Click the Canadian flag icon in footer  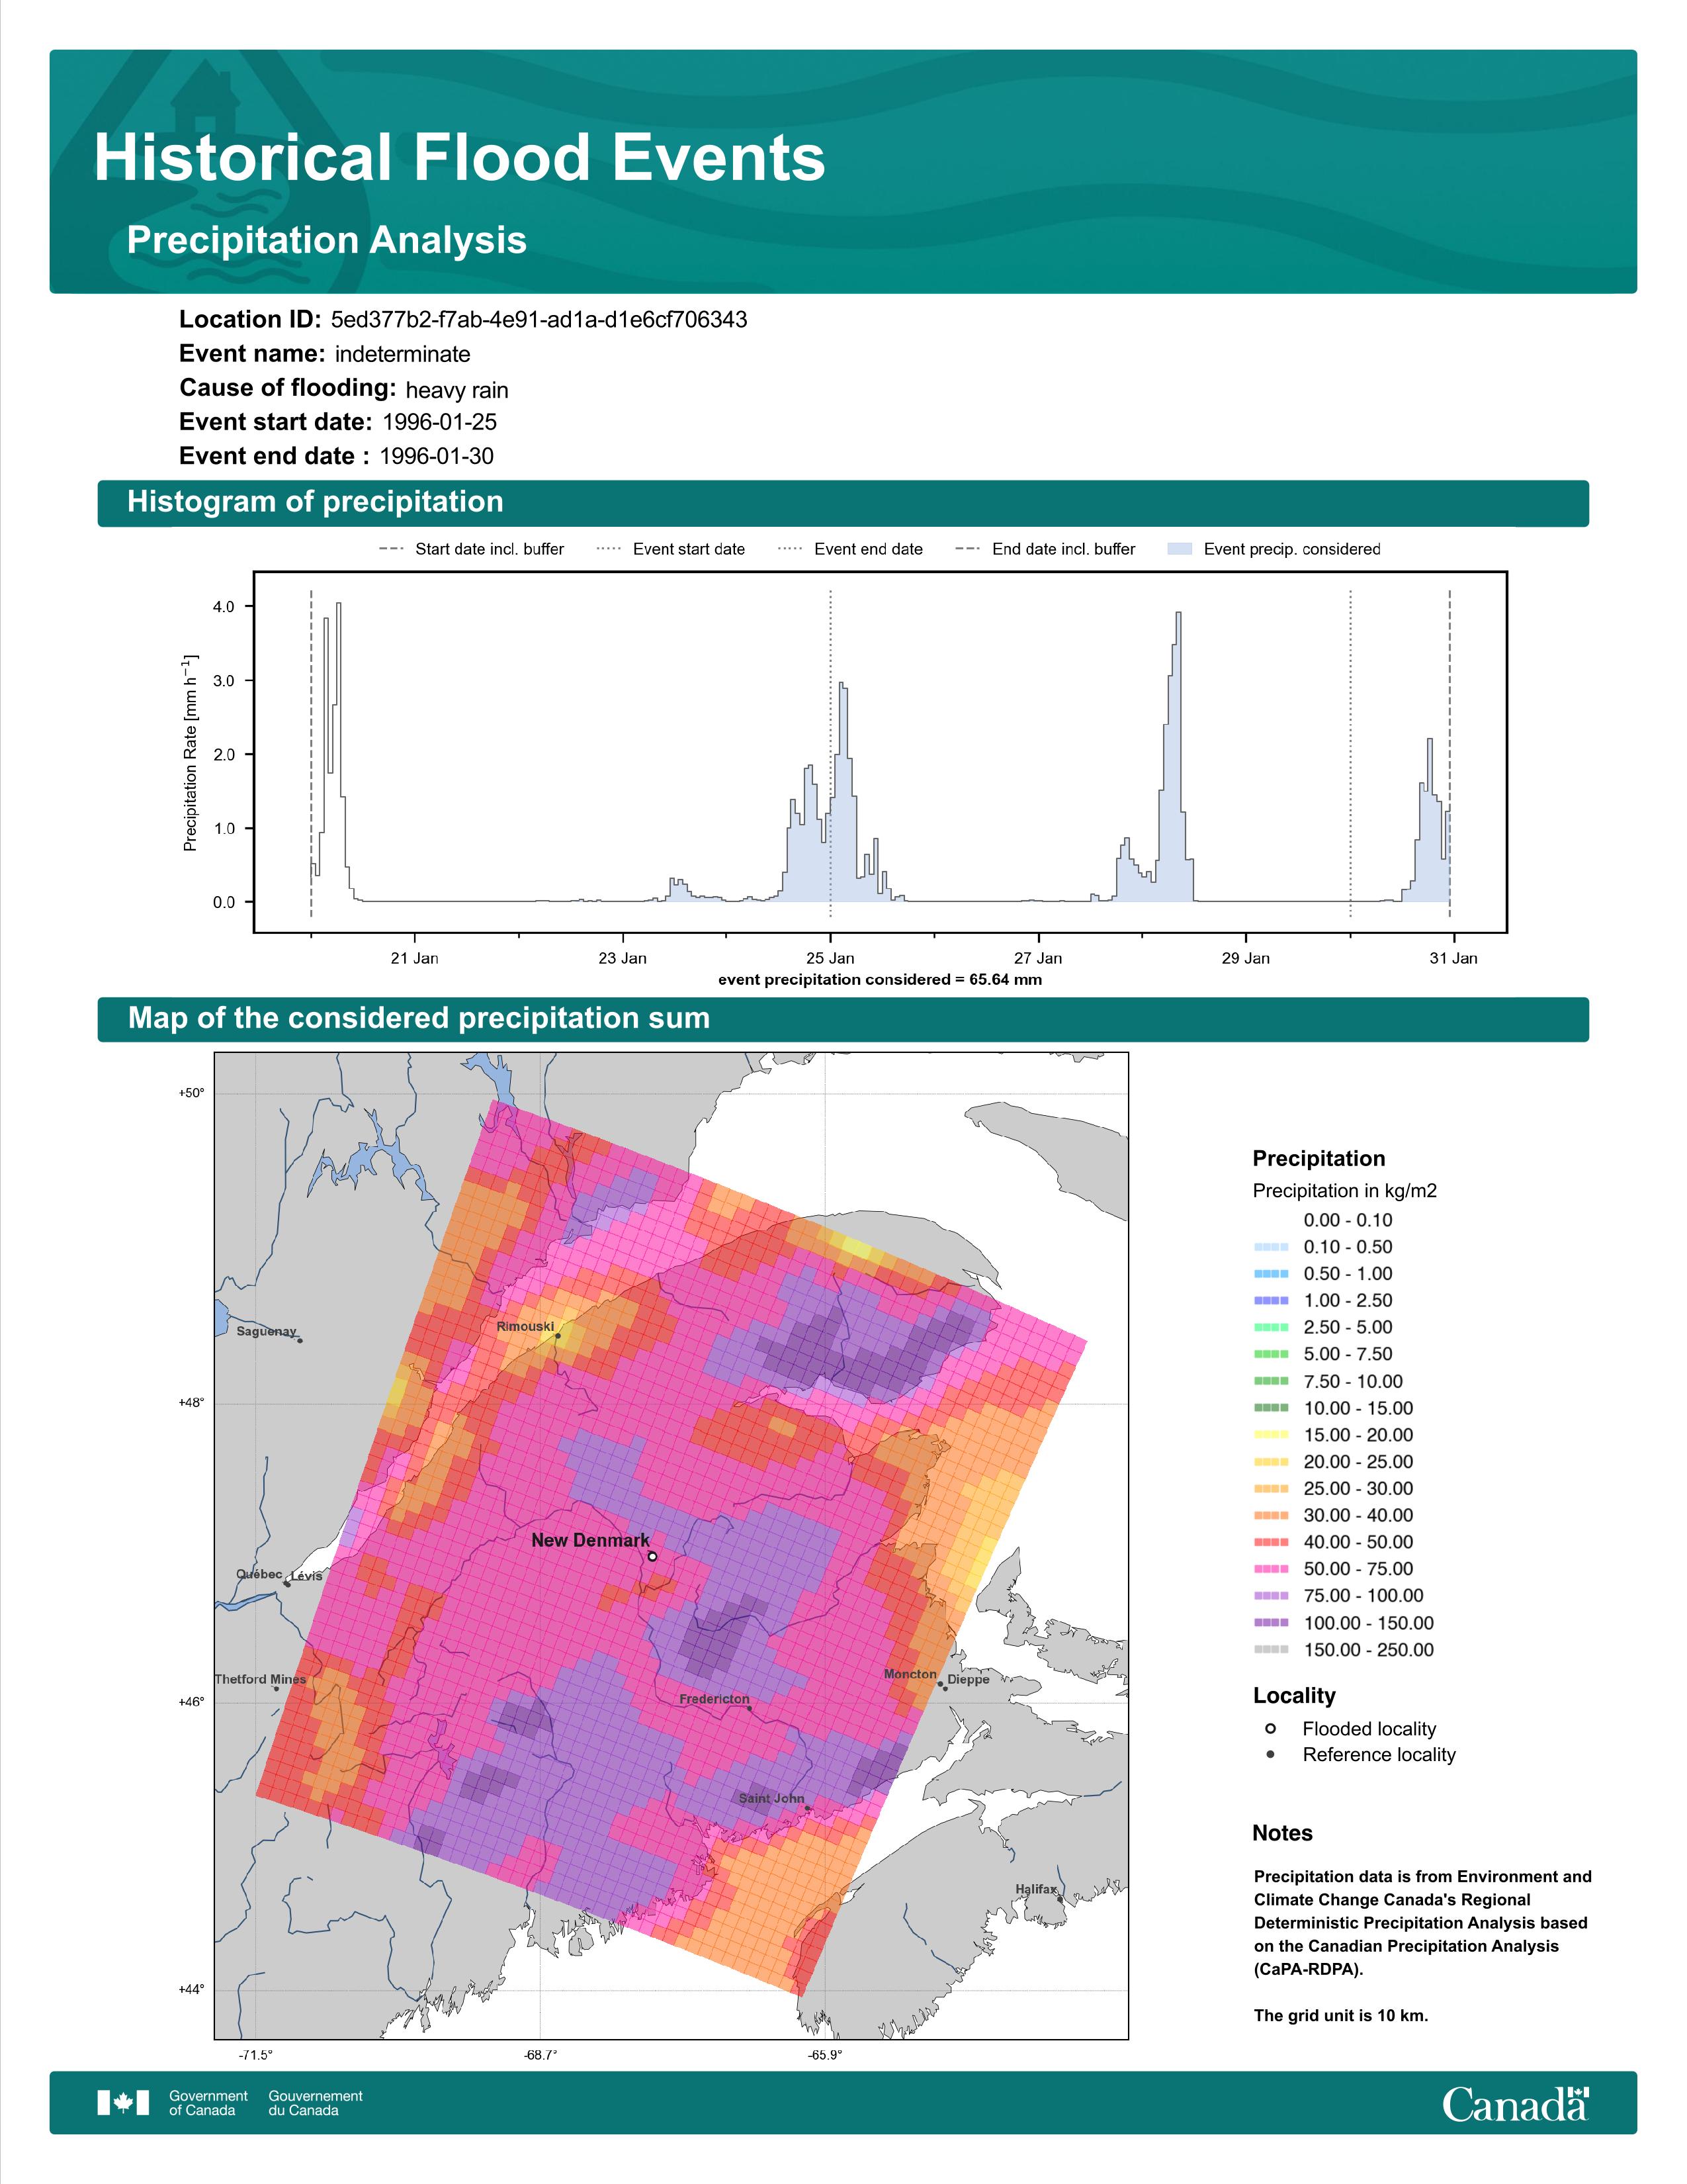click(x=123, y=2102)
